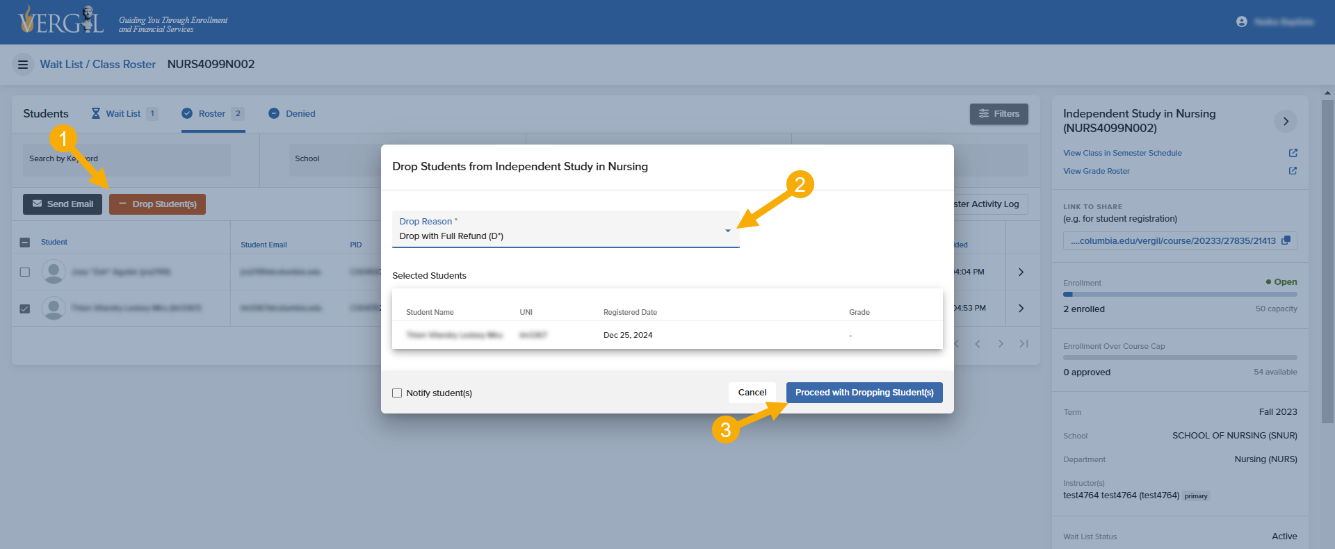Collapse course details panel chevron
The image size is (1335, 549).
[1286, 121]
